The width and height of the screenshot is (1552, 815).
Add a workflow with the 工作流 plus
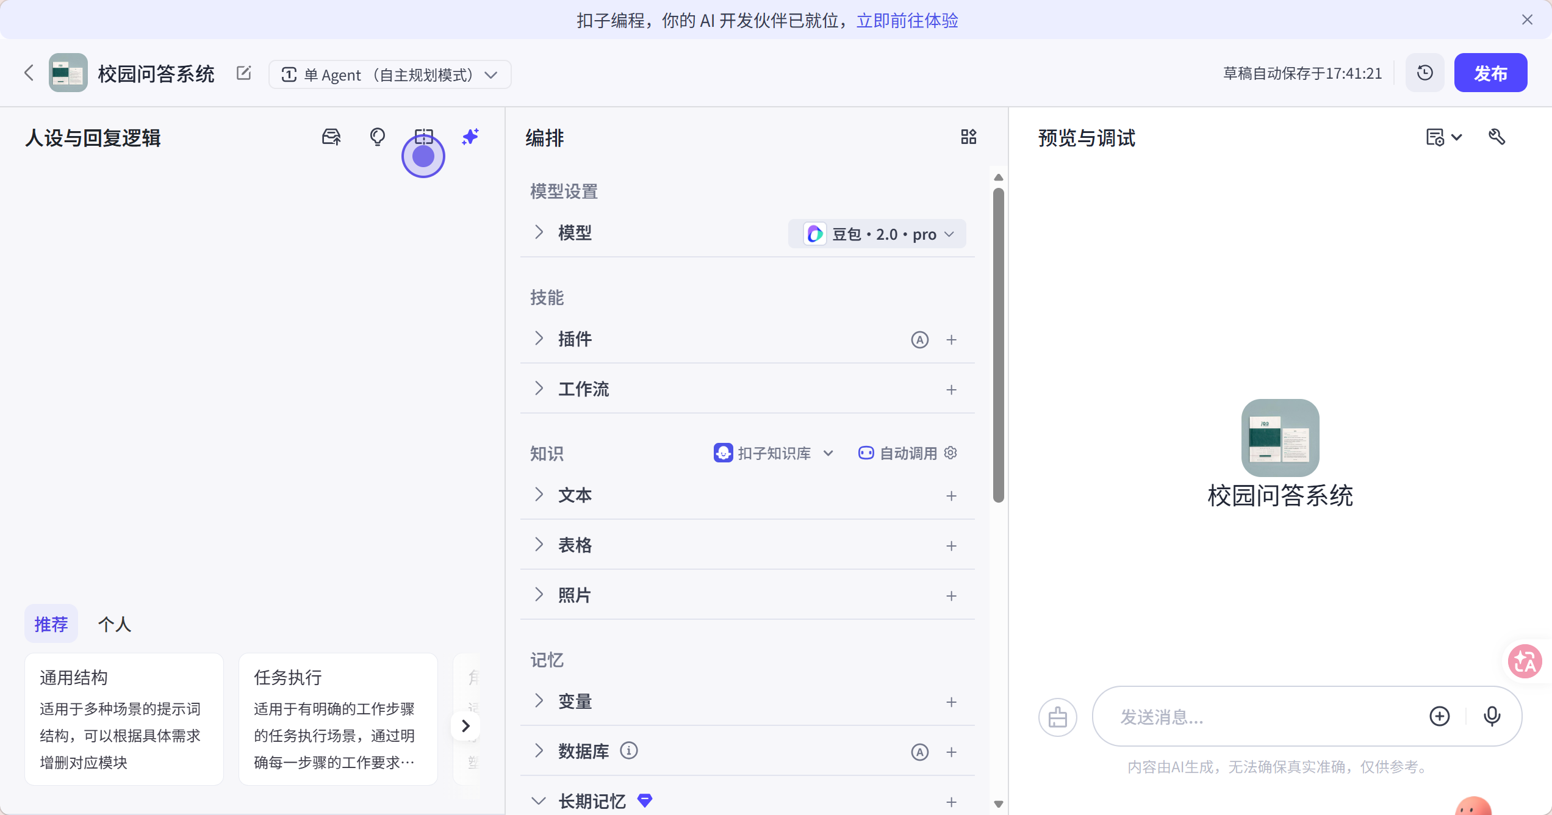click(951, 390)
